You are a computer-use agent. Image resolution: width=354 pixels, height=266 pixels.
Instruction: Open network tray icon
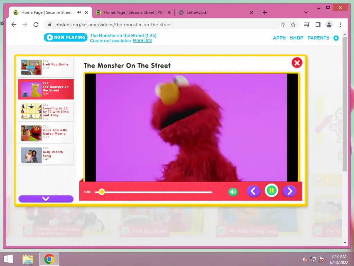[x=313, y=259]
